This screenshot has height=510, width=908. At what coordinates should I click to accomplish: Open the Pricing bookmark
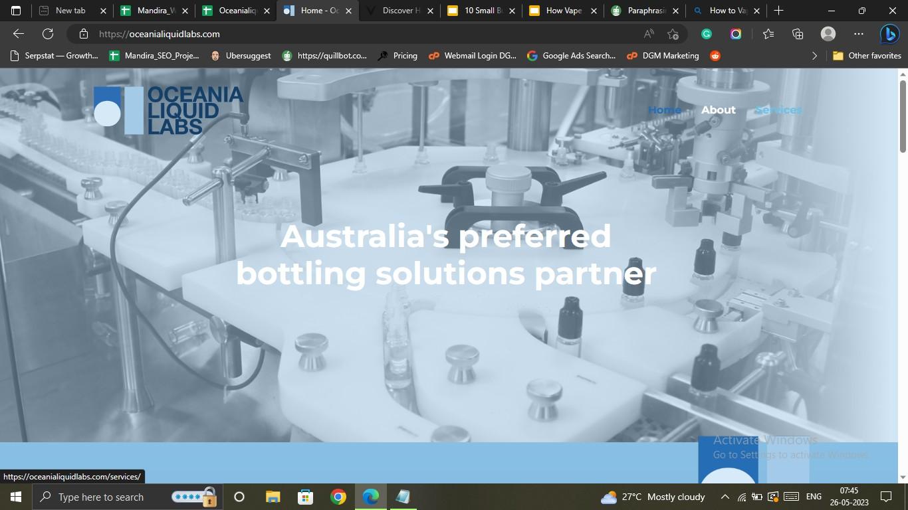397,56
